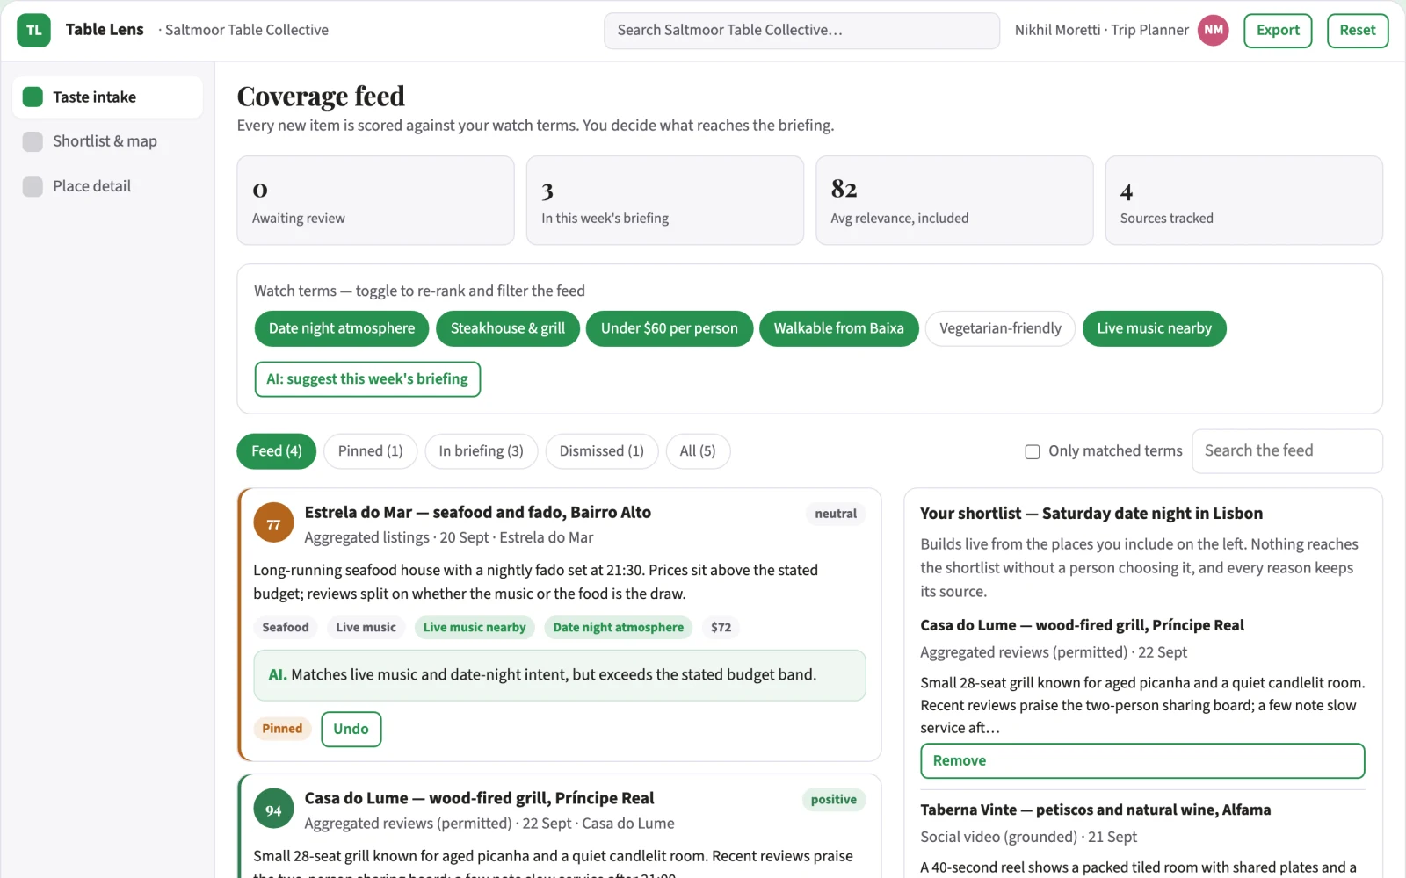Screen dimensions: 1406x878
Task: Click the neutral sentiment badge
Action: (835, 514)
